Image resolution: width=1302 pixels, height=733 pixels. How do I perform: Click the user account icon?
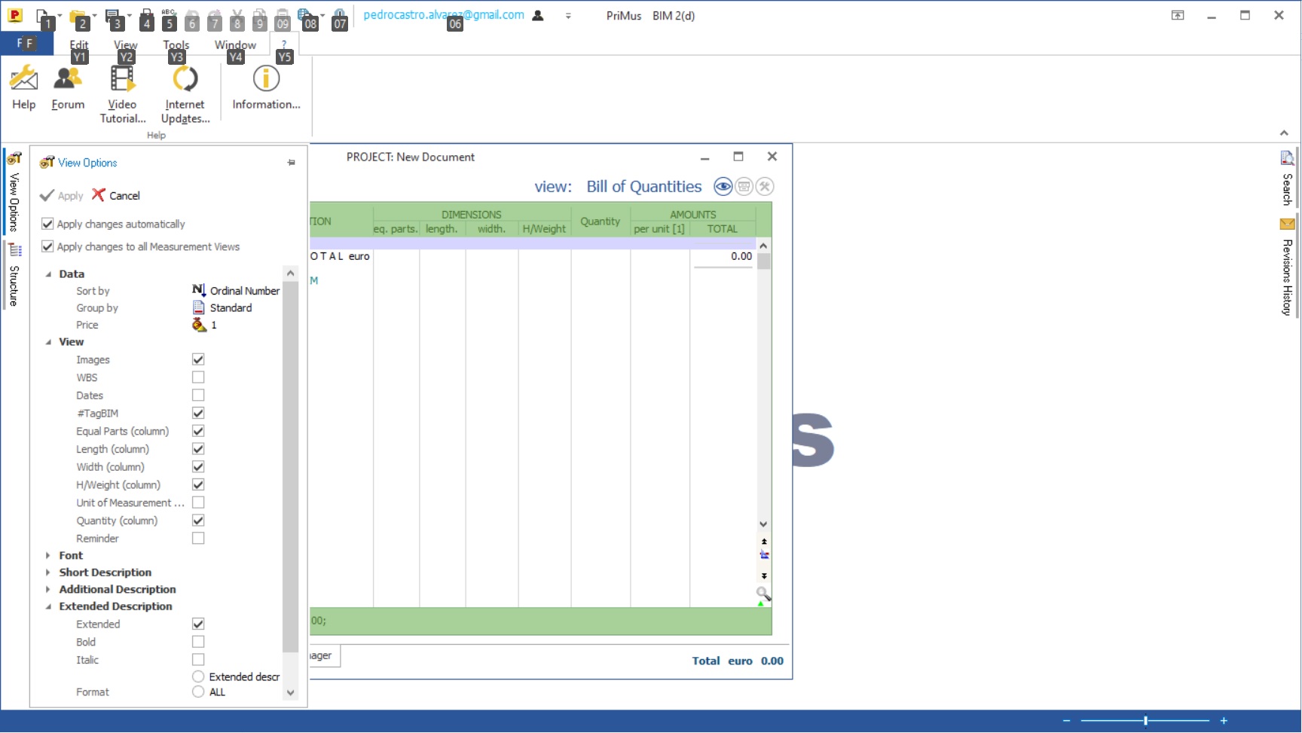[x=538, y=15]
